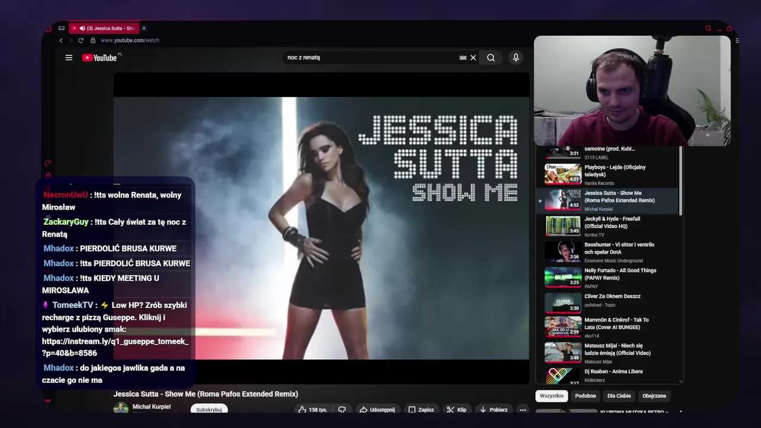Open the YouTube hamburger guide menu
The image size is (761, 428).
point(69,58)
